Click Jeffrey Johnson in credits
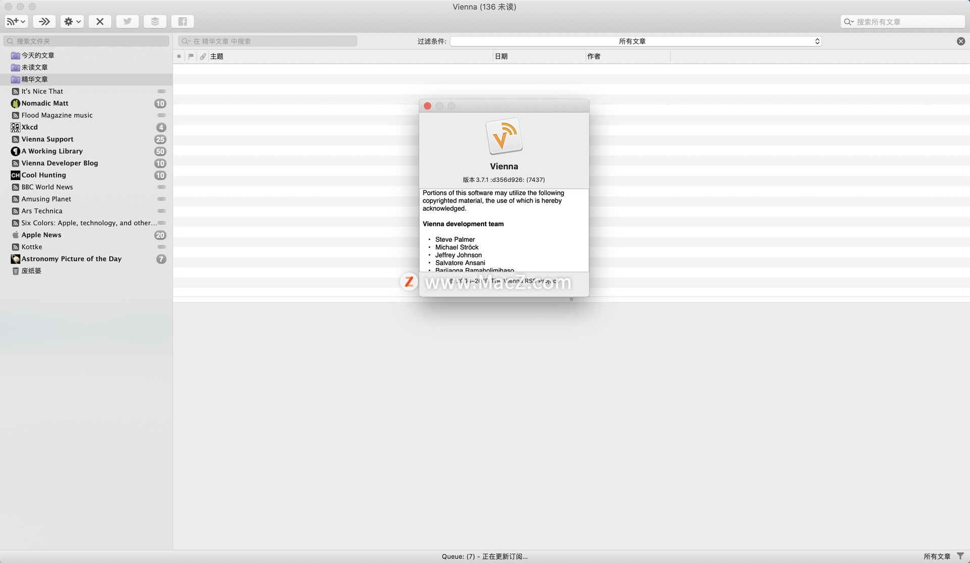This screenshot has width=970, height=563. coord(458,255)
